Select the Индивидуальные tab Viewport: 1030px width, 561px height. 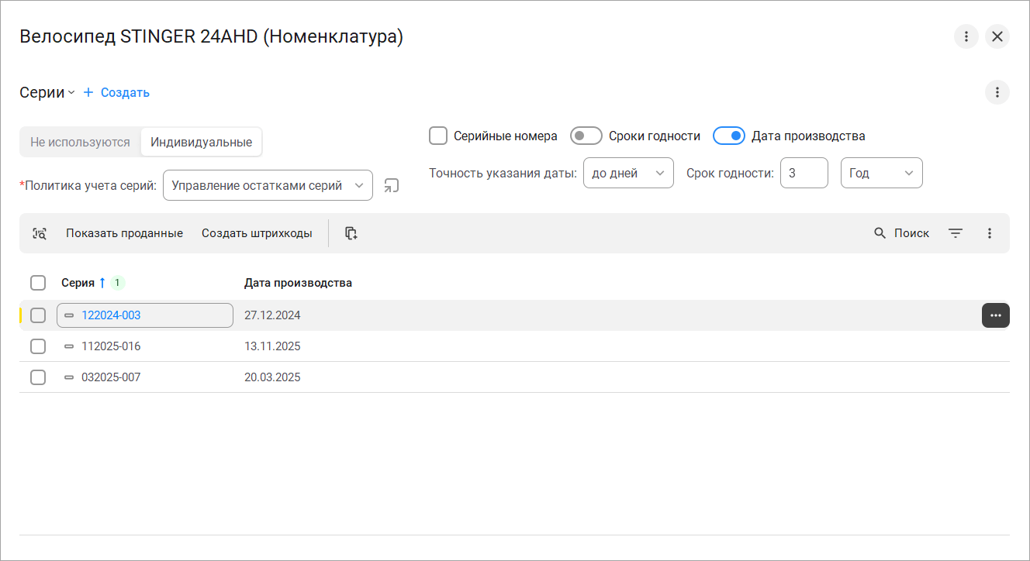click(x=201, y=143)
